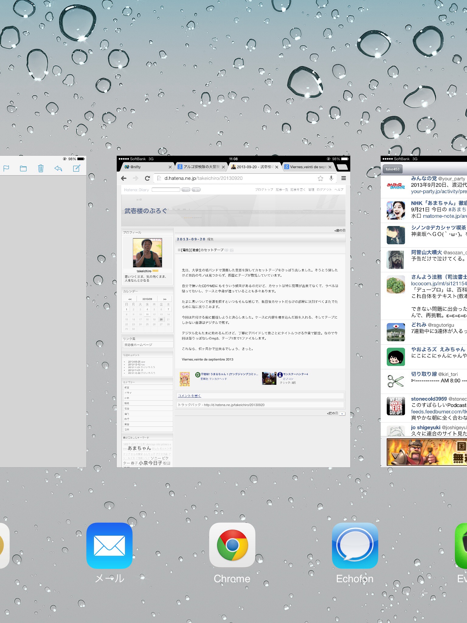Click the previous month arrow in calendar
Viewport: 467px width, 623px height.
[130, 299]
